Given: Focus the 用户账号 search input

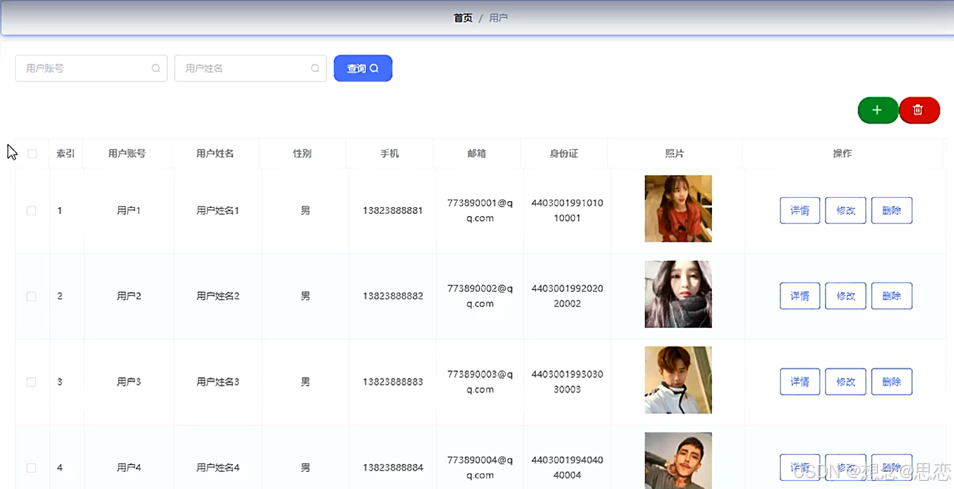Looking at the screenshot, I should 91,69.
